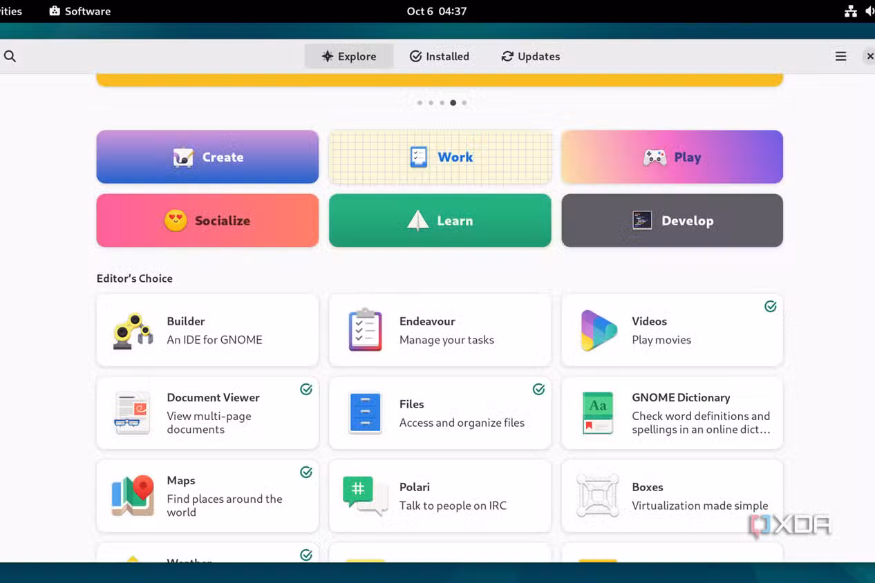Click the 'An IDE for GNOME' description
Image resolution: width=875 pixels, height=583 pixels.
pyautogui.click(x=215, y=340)
